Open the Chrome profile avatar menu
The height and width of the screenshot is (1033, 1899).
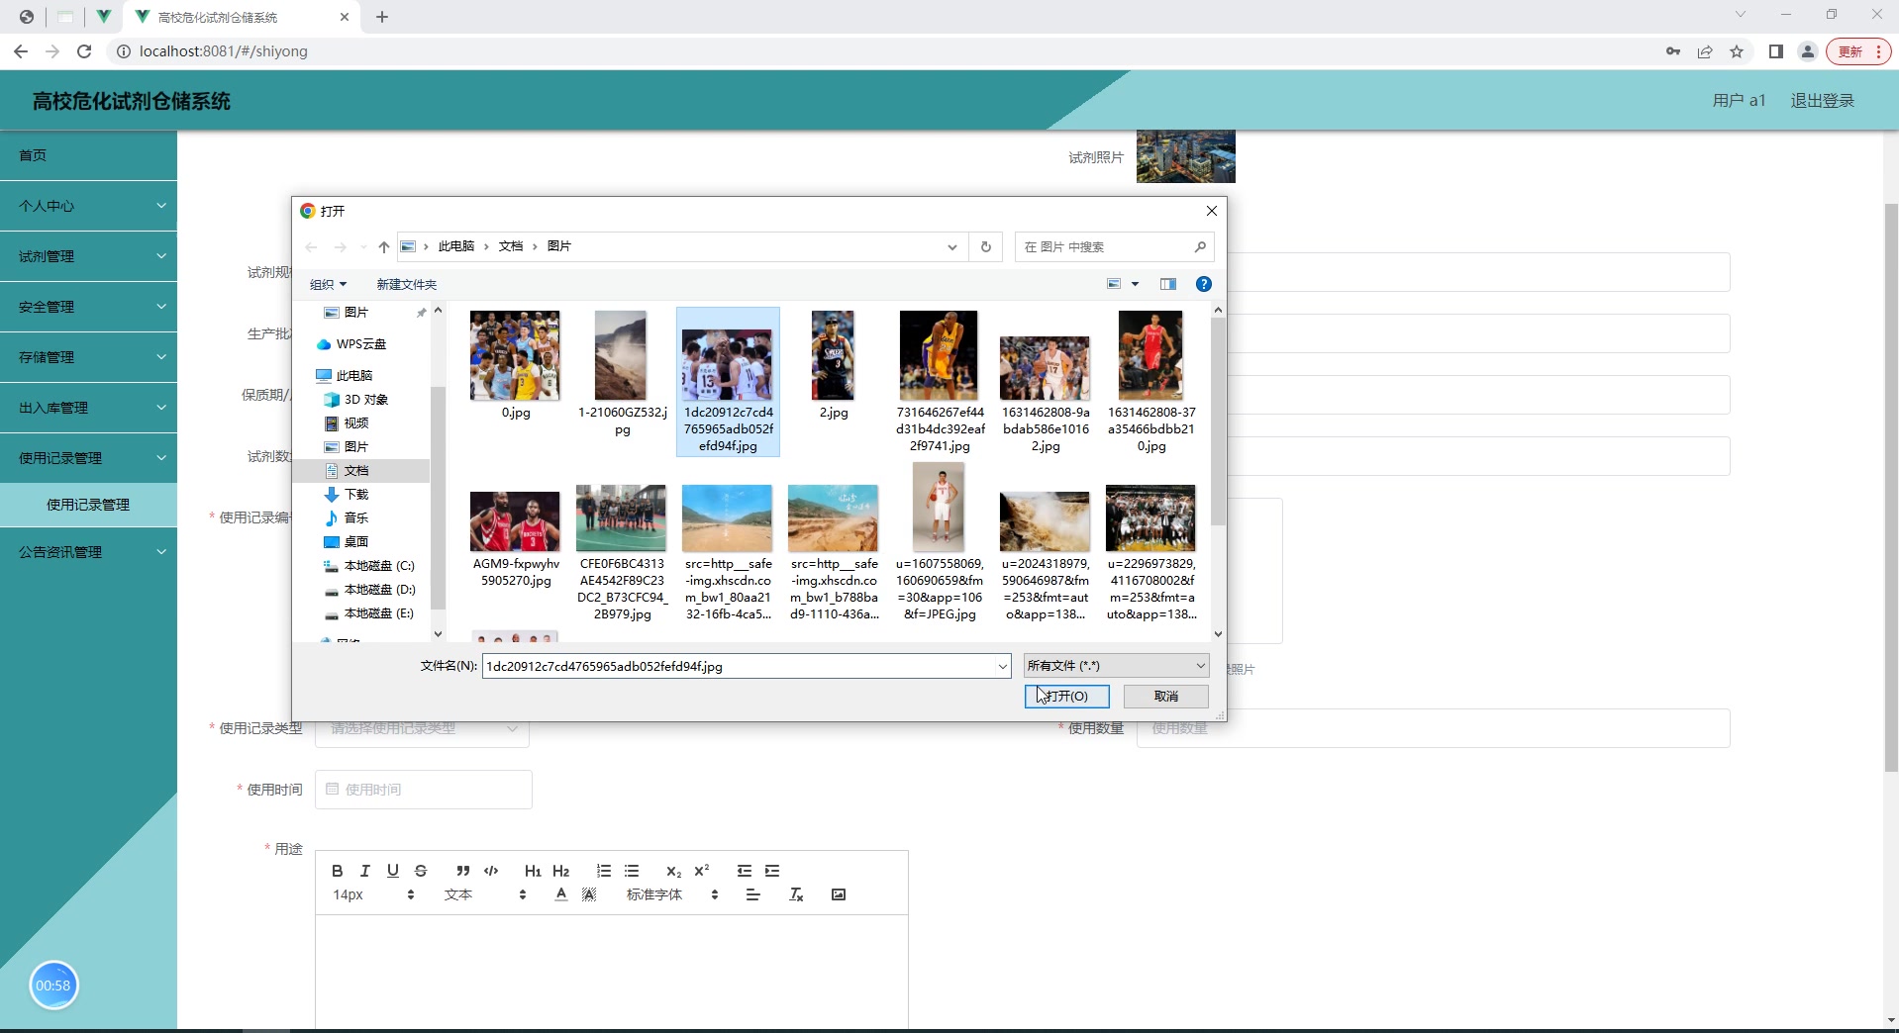1808,51
